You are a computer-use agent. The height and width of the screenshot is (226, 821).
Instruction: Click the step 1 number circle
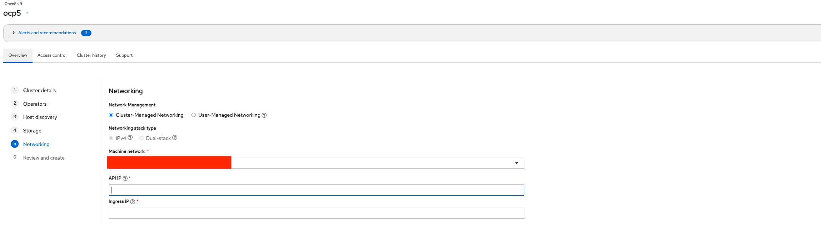click(x=15, y=90)
